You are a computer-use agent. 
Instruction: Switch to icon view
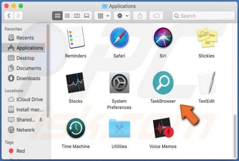click(57, 16)
